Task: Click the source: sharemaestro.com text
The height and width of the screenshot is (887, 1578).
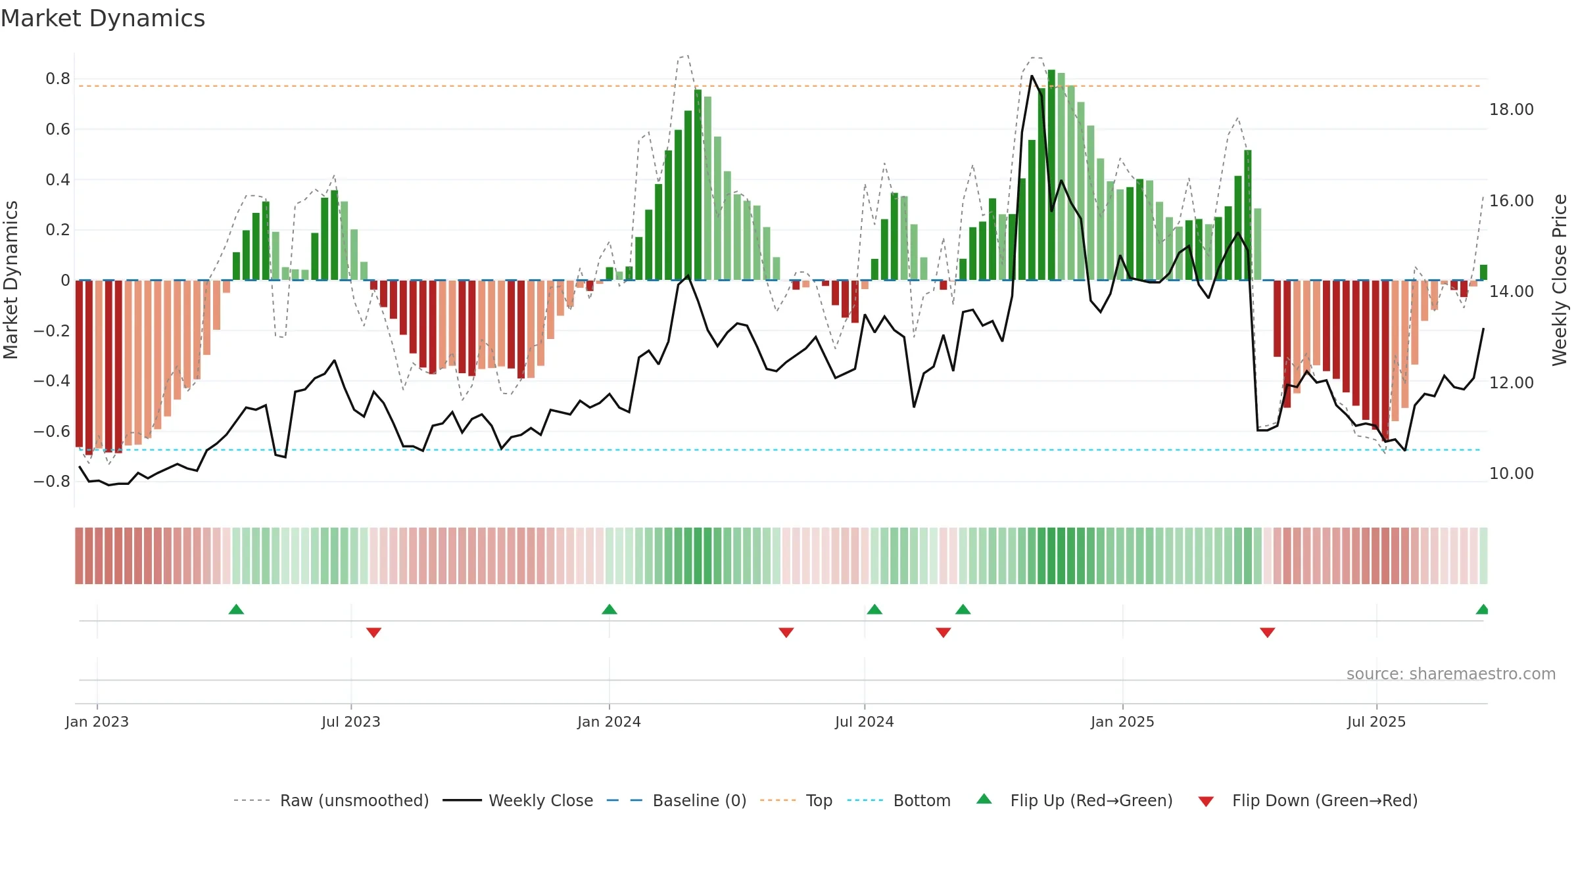Action: 1451,673
